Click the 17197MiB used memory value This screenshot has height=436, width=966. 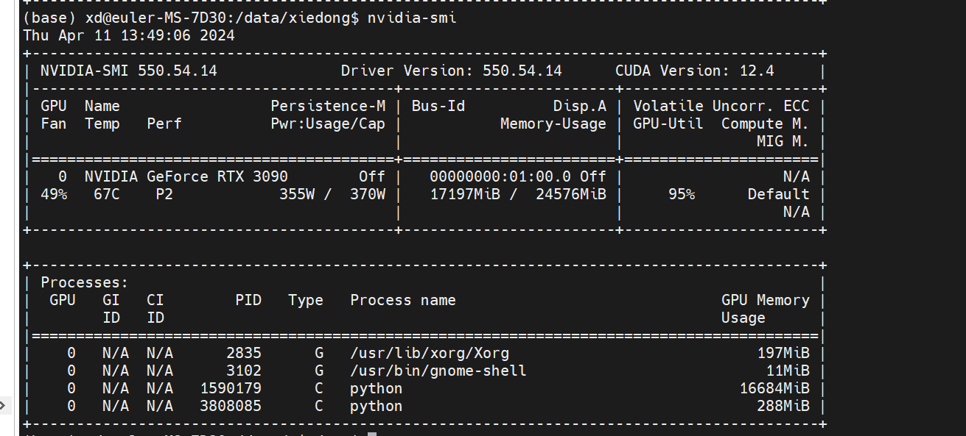[x=465, y=194]
